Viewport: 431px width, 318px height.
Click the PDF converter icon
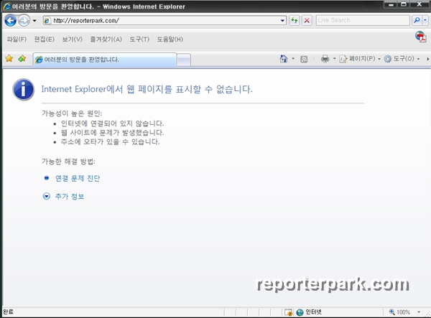420,37
